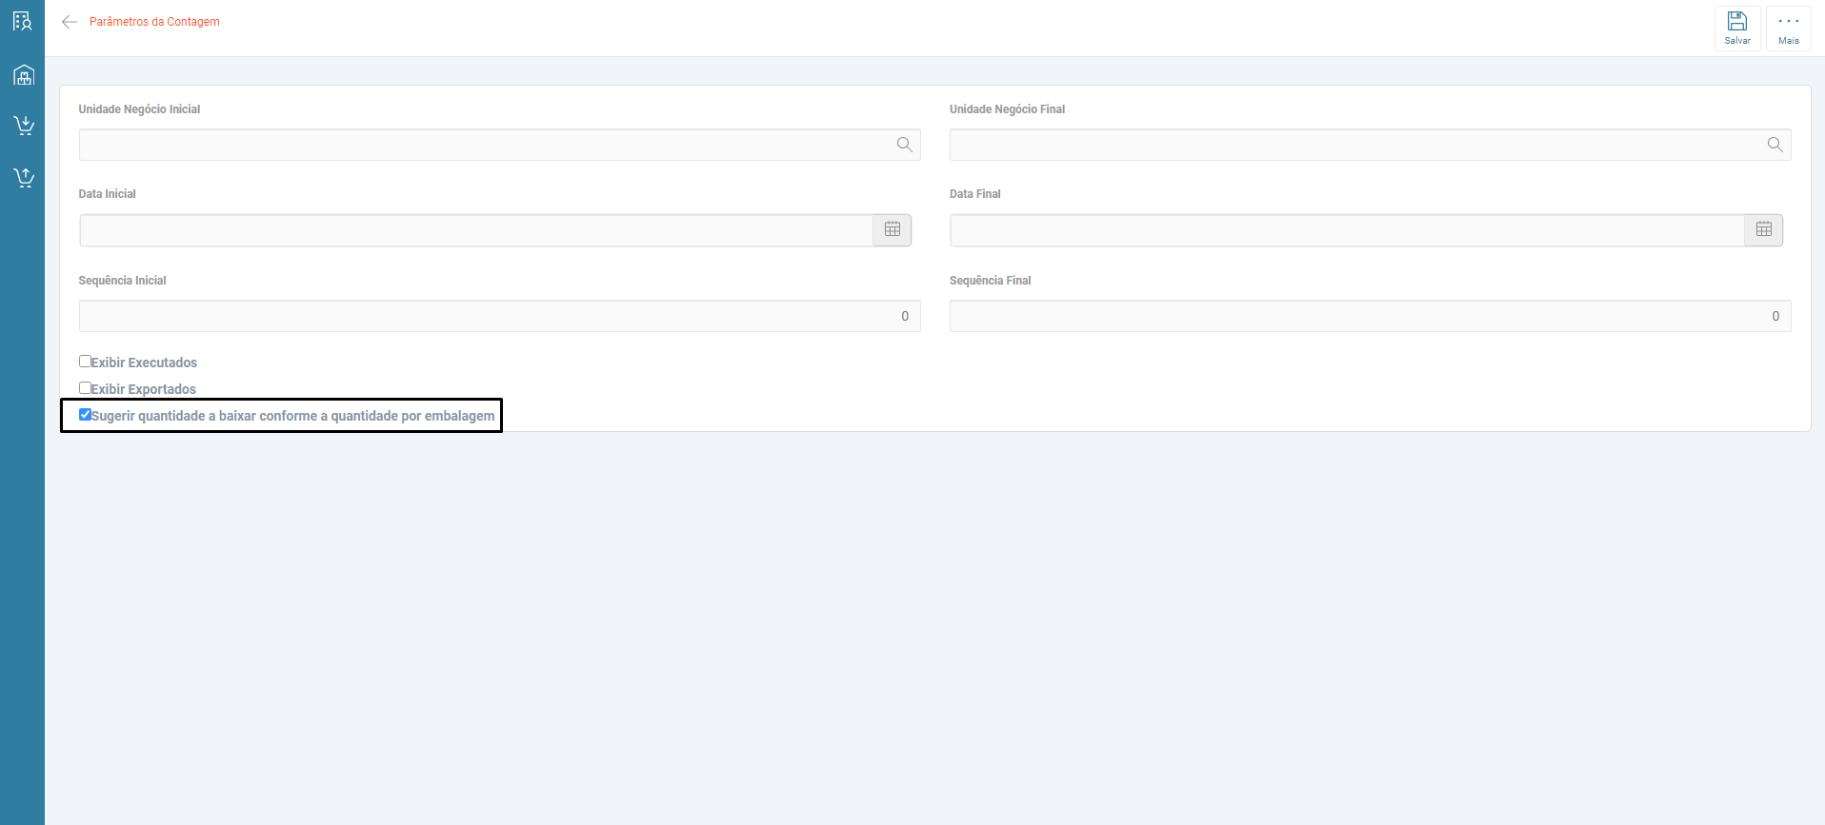Enable the Exibir Exportados checkbox

click(x=85, y=388)
